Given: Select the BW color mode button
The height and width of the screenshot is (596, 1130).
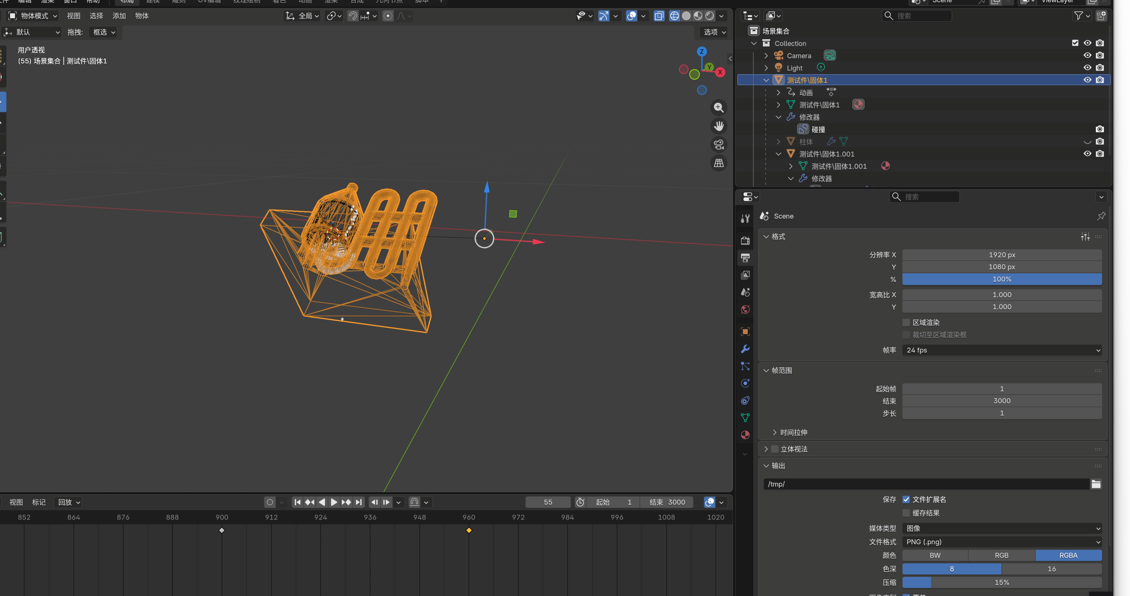Looking at the screenshot, I should click(935, 556).
